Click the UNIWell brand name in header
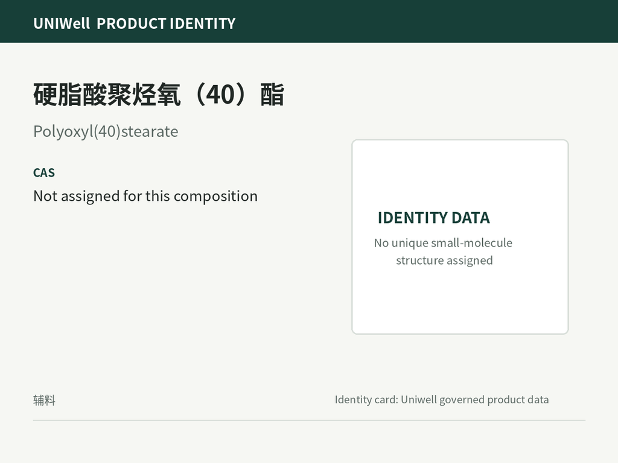Image resolution: width=618 pixels, height=463 pixels. pyautogui.click(x=62, y=24)
